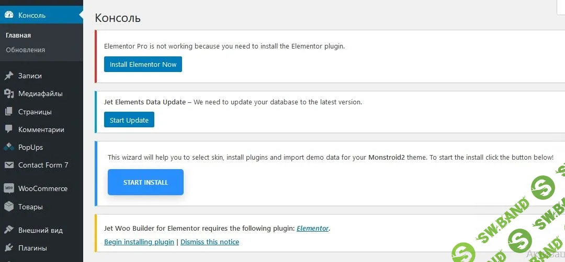
Task: Open the WooCommerce menu label
Action: coord(43,188)
